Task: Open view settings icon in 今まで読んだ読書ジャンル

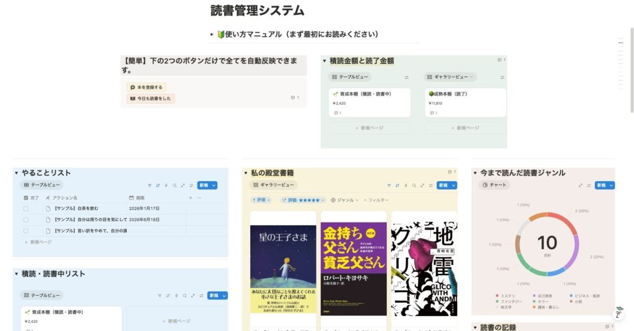Action: (x=589, y=185)
